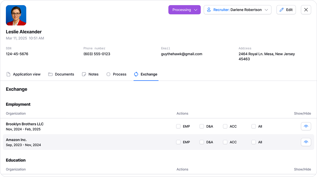The height and width of the screenshot is (177, 317).
Task: Click the recruiter person icon
Action: tap(209, 10)
